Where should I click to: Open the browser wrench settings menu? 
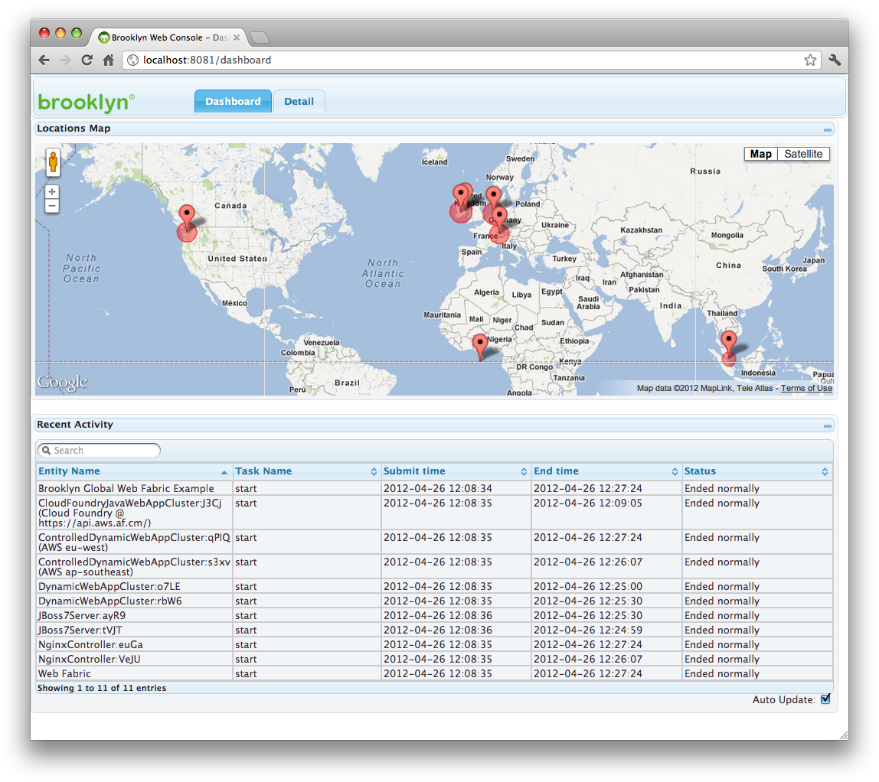click(835, 60)
